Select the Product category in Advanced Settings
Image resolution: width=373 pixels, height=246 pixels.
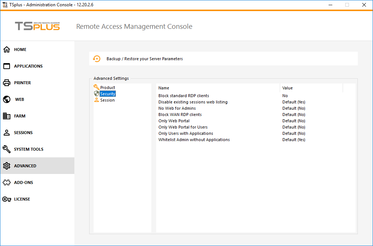point(108,88)
